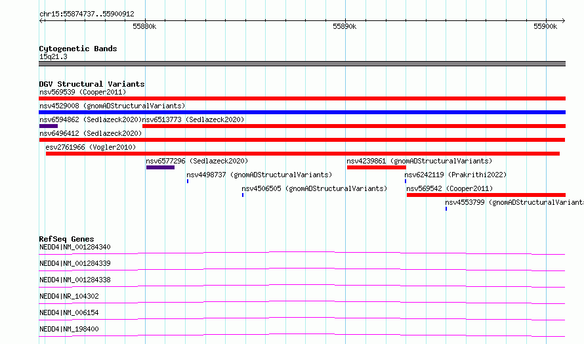584x344 pixels.
Task: Open the nsv4239861 gnomAD variant label
Action: [419, 161]
